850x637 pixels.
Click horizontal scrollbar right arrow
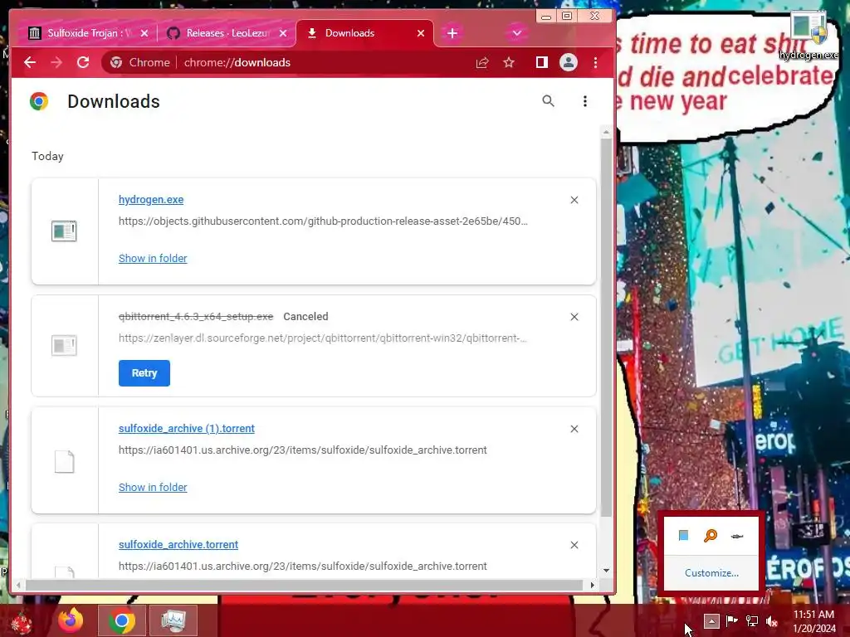[592, 585]
